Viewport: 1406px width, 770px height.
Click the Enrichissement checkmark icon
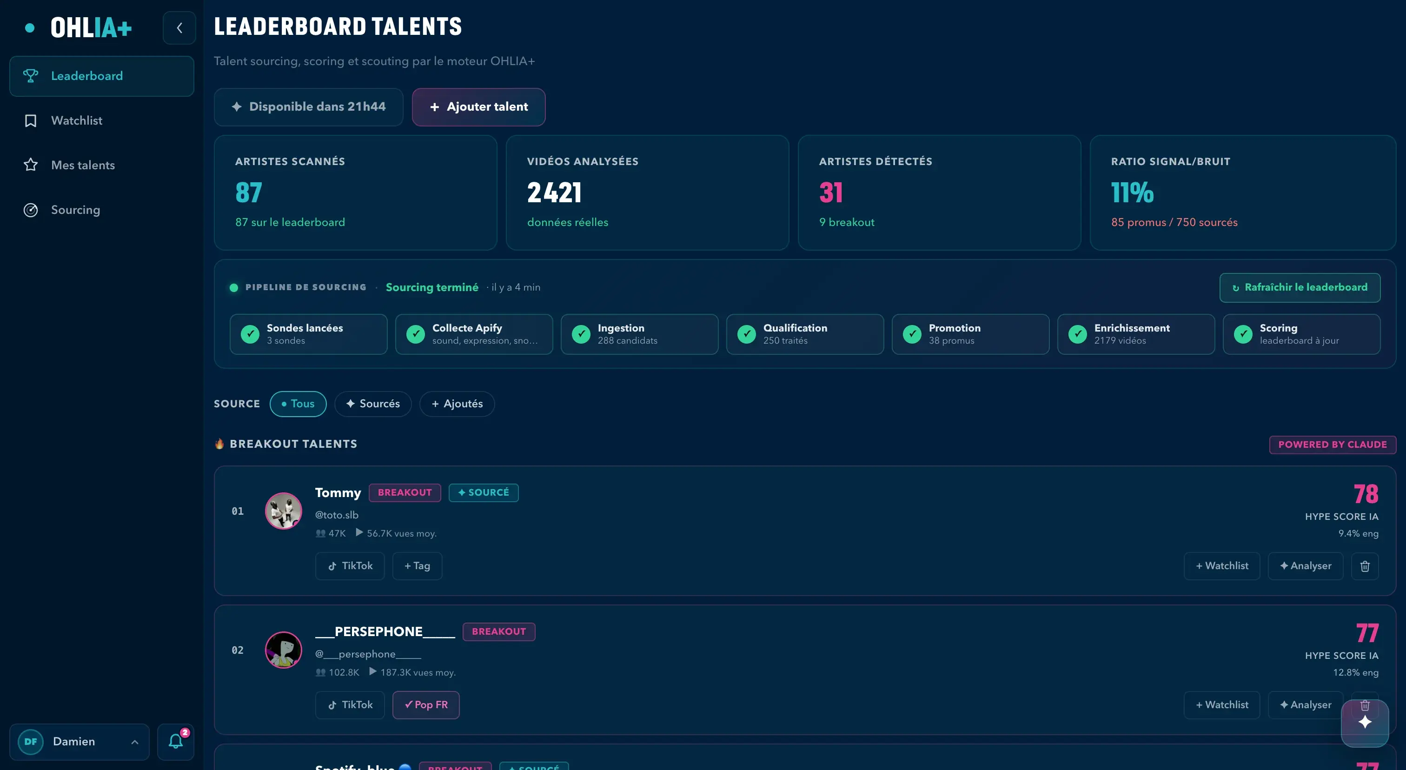[1077, 334]
